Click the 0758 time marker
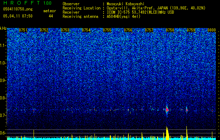 tap(170, 30)
